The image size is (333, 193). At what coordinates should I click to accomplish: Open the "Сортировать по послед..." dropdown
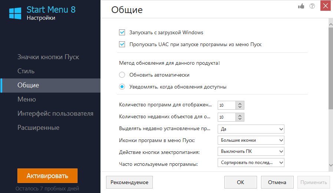coord(251,163)
